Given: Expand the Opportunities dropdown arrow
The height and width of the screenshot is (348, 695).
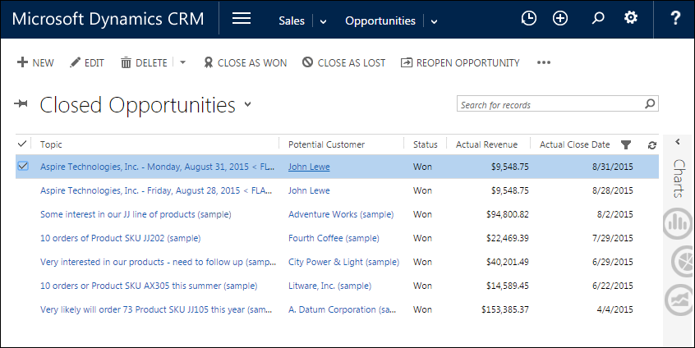Looking at the screenshot, I should 434,21.
